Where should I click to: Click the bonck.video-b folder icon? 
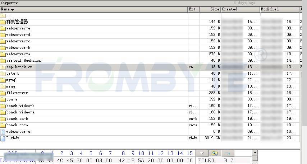click(3, 106)
